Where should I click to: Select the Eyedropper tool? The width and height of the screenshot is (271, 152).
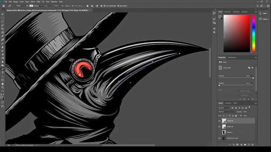click(x=3, y=36)
